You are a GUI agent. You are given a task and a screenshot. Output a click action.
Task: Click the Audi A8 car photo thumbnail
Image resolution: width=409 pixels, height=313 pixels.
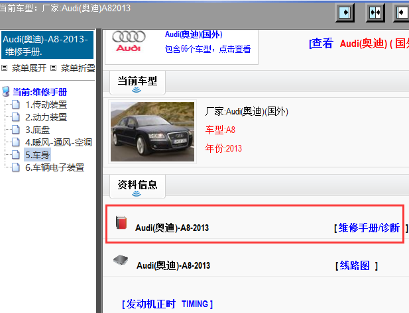pyautogui.click(x=152, y=132)
